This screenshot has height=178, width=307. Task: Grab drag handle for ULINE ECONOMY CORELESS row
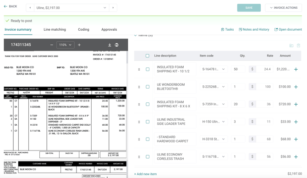tap(139, 157)
